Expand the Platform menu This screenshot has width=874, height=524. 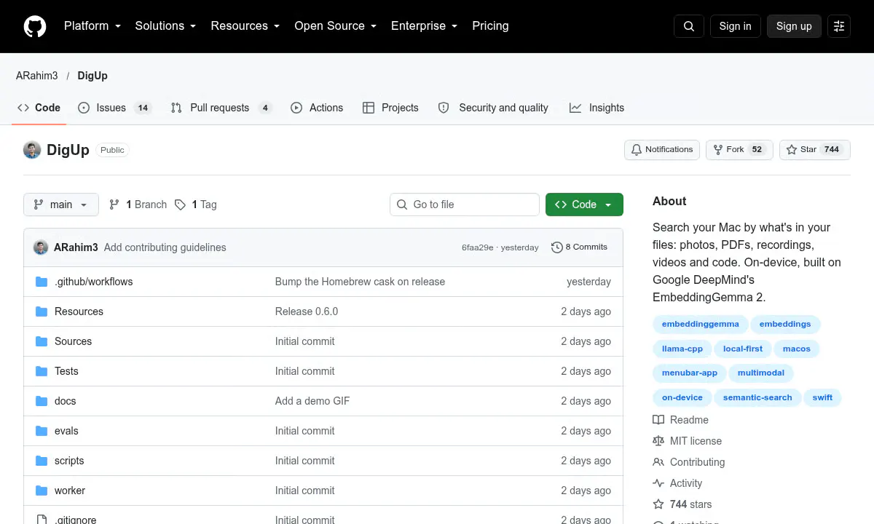click(92, 26)
